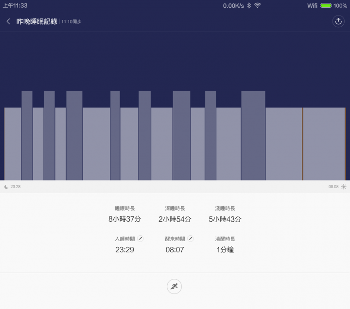350x309 pixels.
Task: Select fall-asleep time 23:29
Action: coord(124,250)
